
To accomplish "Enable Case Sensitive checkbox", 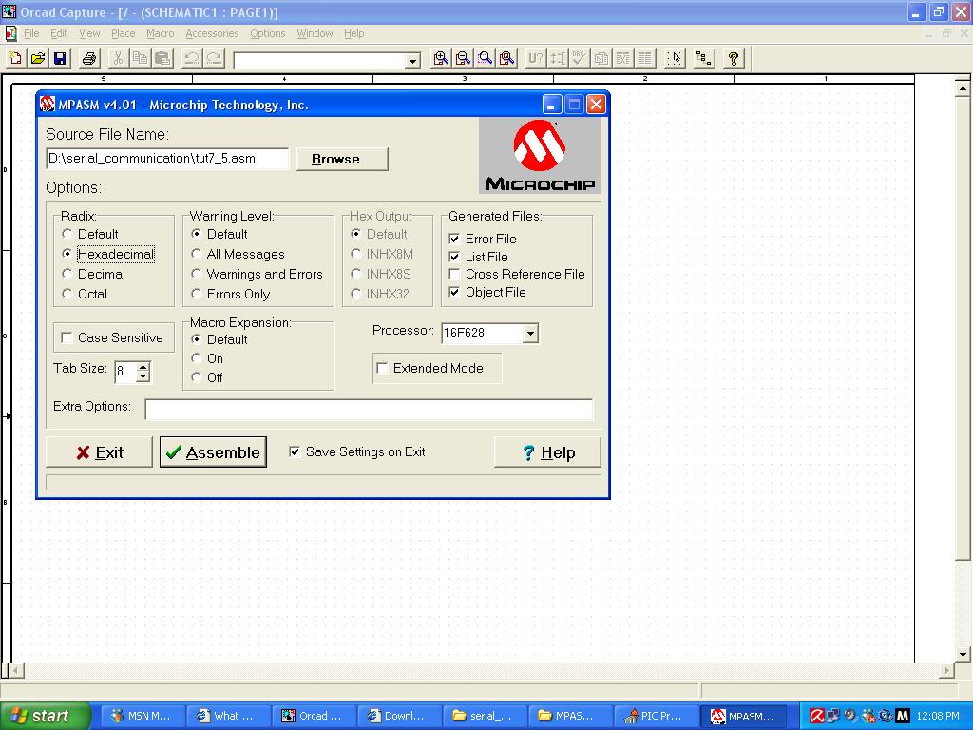I will (67, 337).
